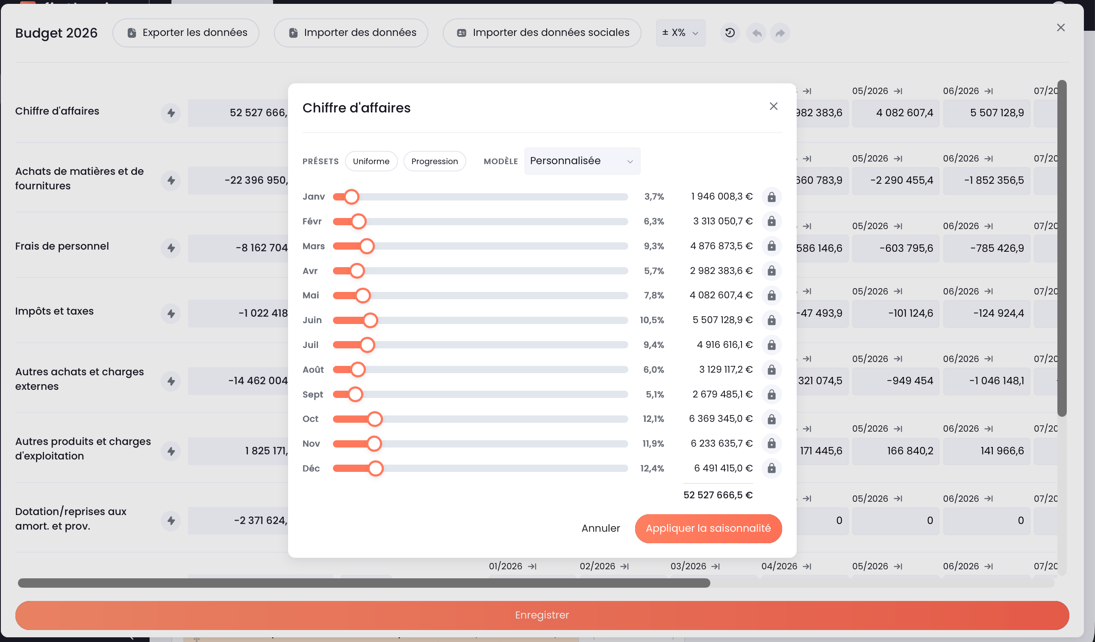Click the Mars slider handle

[367, 247]
